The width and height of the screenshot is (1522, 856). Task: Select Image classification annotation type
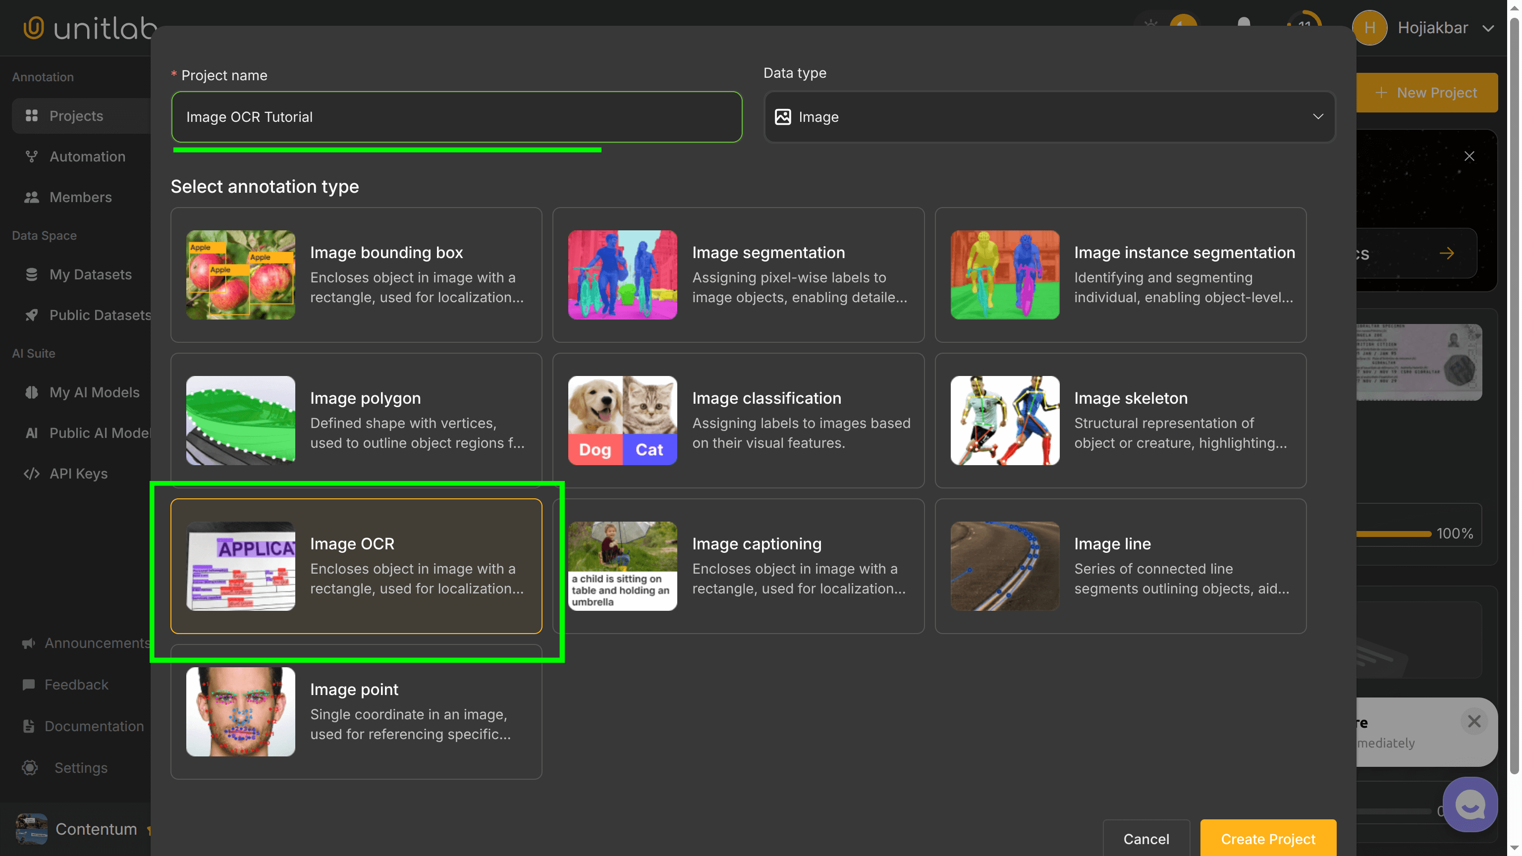click(738, 421)
